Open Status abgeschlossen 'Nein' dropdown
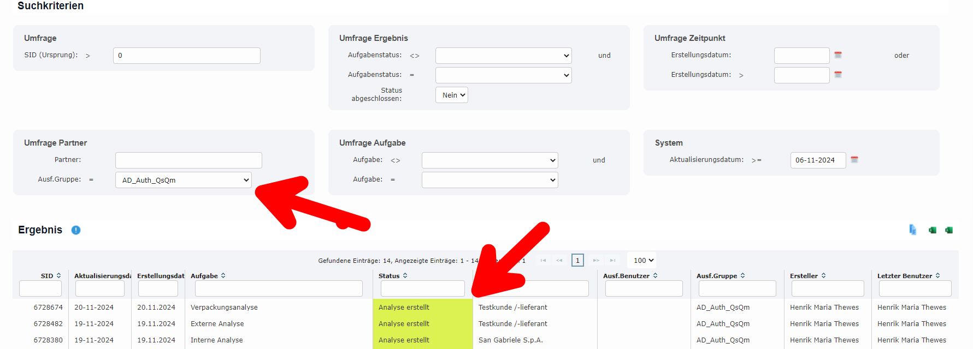973x349 pixels. (452, 95)
